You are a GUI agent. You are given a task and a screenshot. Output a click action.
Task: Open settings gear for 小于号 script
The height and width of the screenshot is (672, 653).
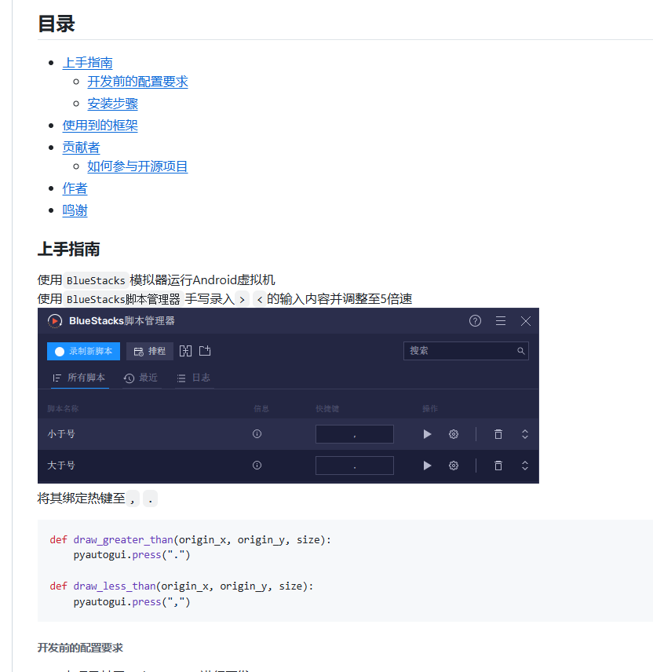(x=454, y=434)
